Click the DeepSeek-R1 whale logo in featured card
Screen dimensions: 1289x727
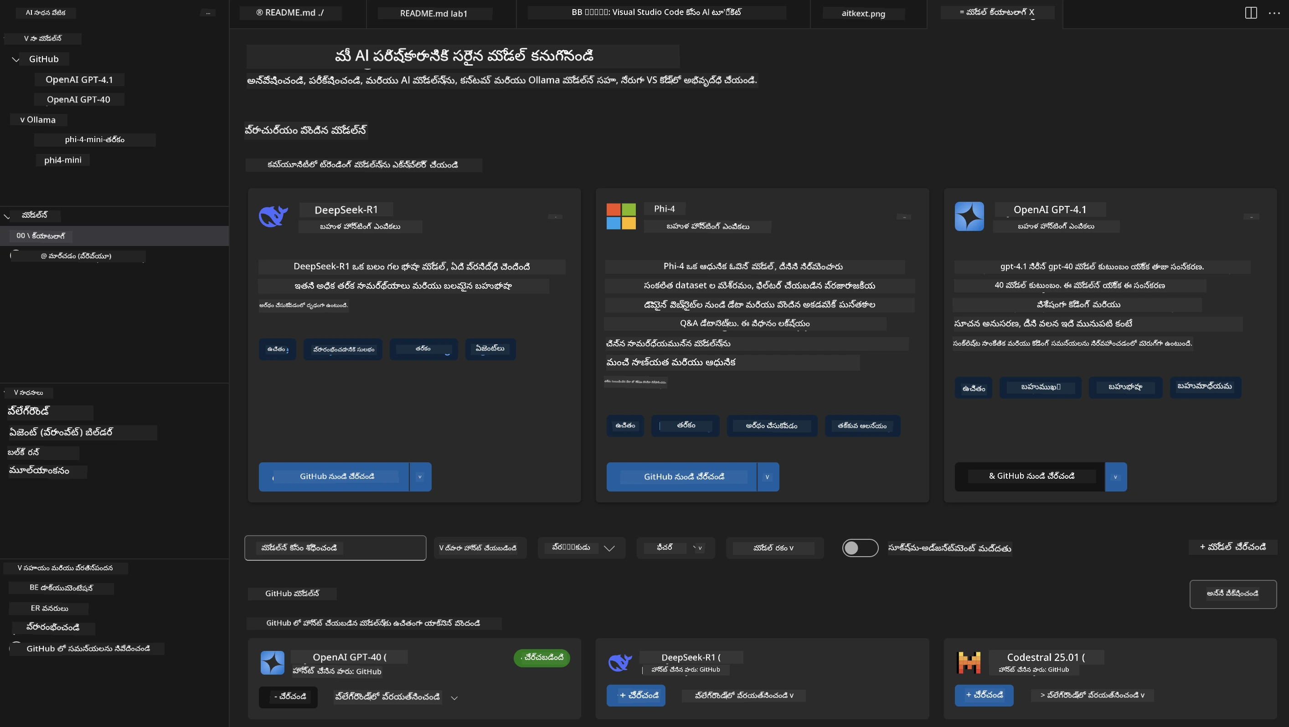273,216
